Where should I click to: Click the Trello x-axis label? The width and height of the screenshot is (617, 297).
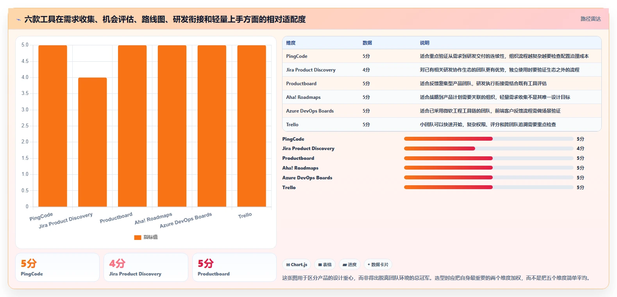pos(245,215)
